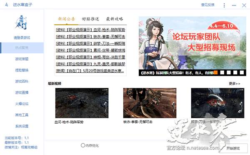Select the orange first banner slide indicator
This screenshot has height=155, width=250.
[x=215, y=73]
